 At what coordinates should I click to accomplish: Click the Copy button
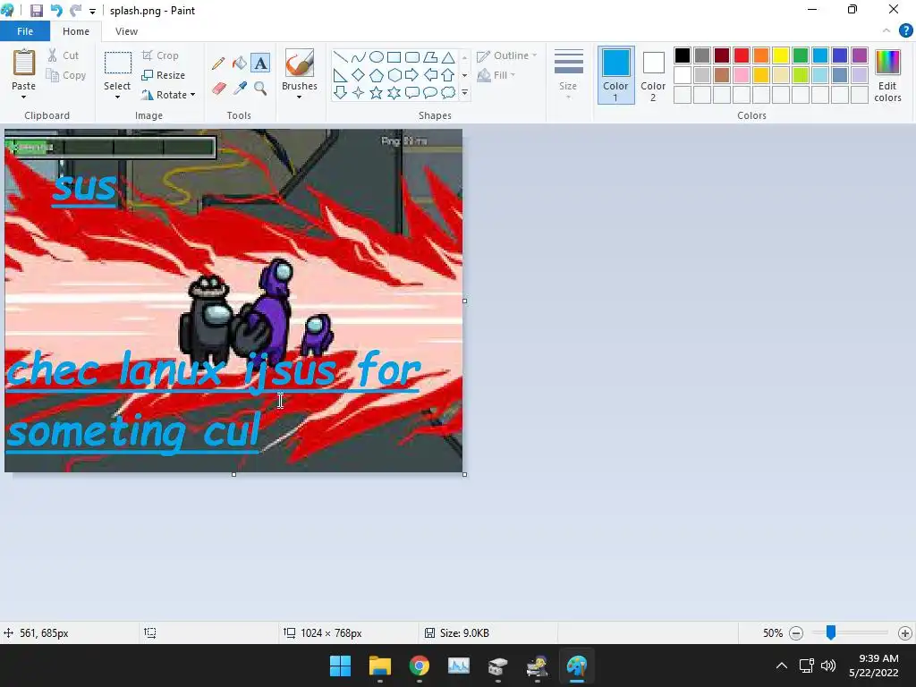66,75
